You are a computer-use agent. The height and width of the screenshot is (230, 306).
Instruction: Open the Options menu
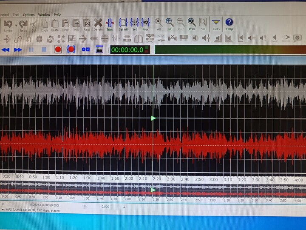[x=28, y=14]
